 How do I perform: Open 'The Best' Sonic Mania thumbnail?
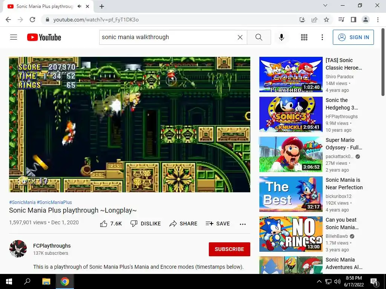[291, 194]
